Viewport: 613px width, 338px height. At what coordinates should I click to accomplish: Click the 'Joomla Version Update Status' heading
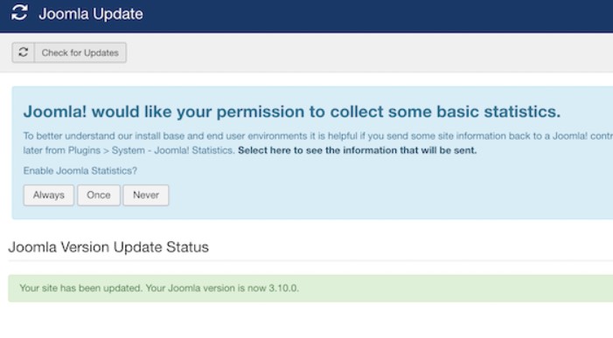pyautogui.click(x=108, y=247)
